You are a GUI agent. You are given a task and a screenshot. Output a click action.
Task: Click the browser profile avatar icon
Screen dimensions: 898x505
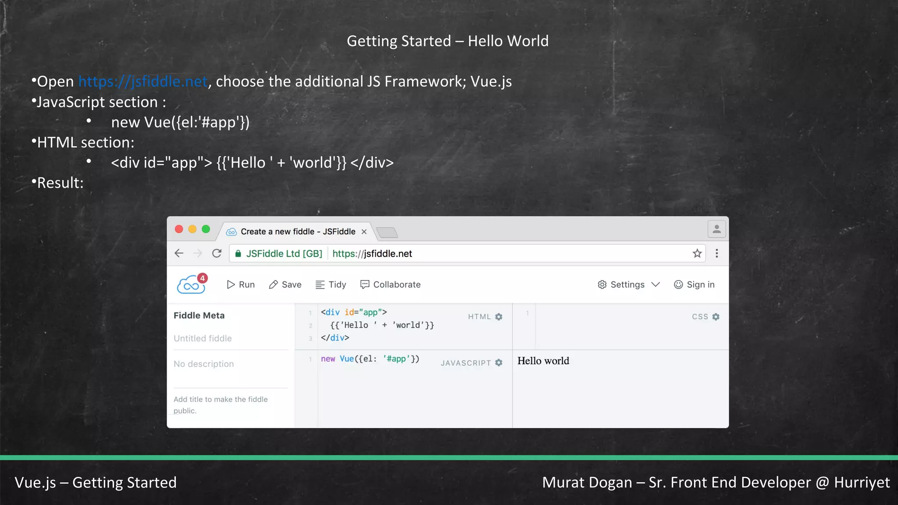coord(716,229)
